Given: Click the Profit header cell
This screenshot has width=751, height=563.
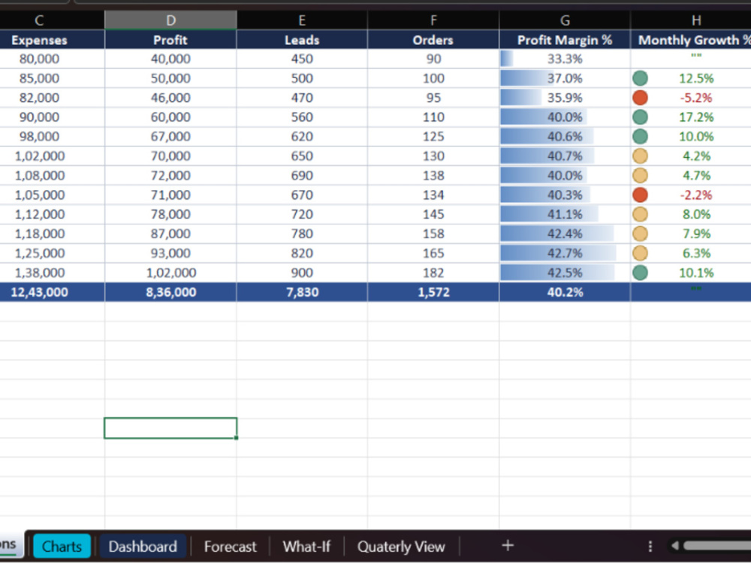Looking at the screenshot, I should click(170, 40).
